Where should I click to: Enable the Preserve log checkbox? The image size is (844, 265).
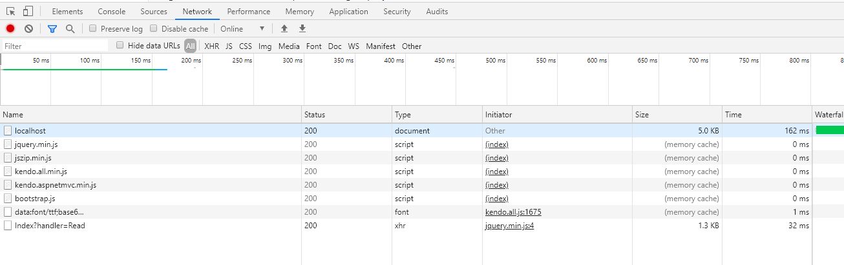click(93, 29)
